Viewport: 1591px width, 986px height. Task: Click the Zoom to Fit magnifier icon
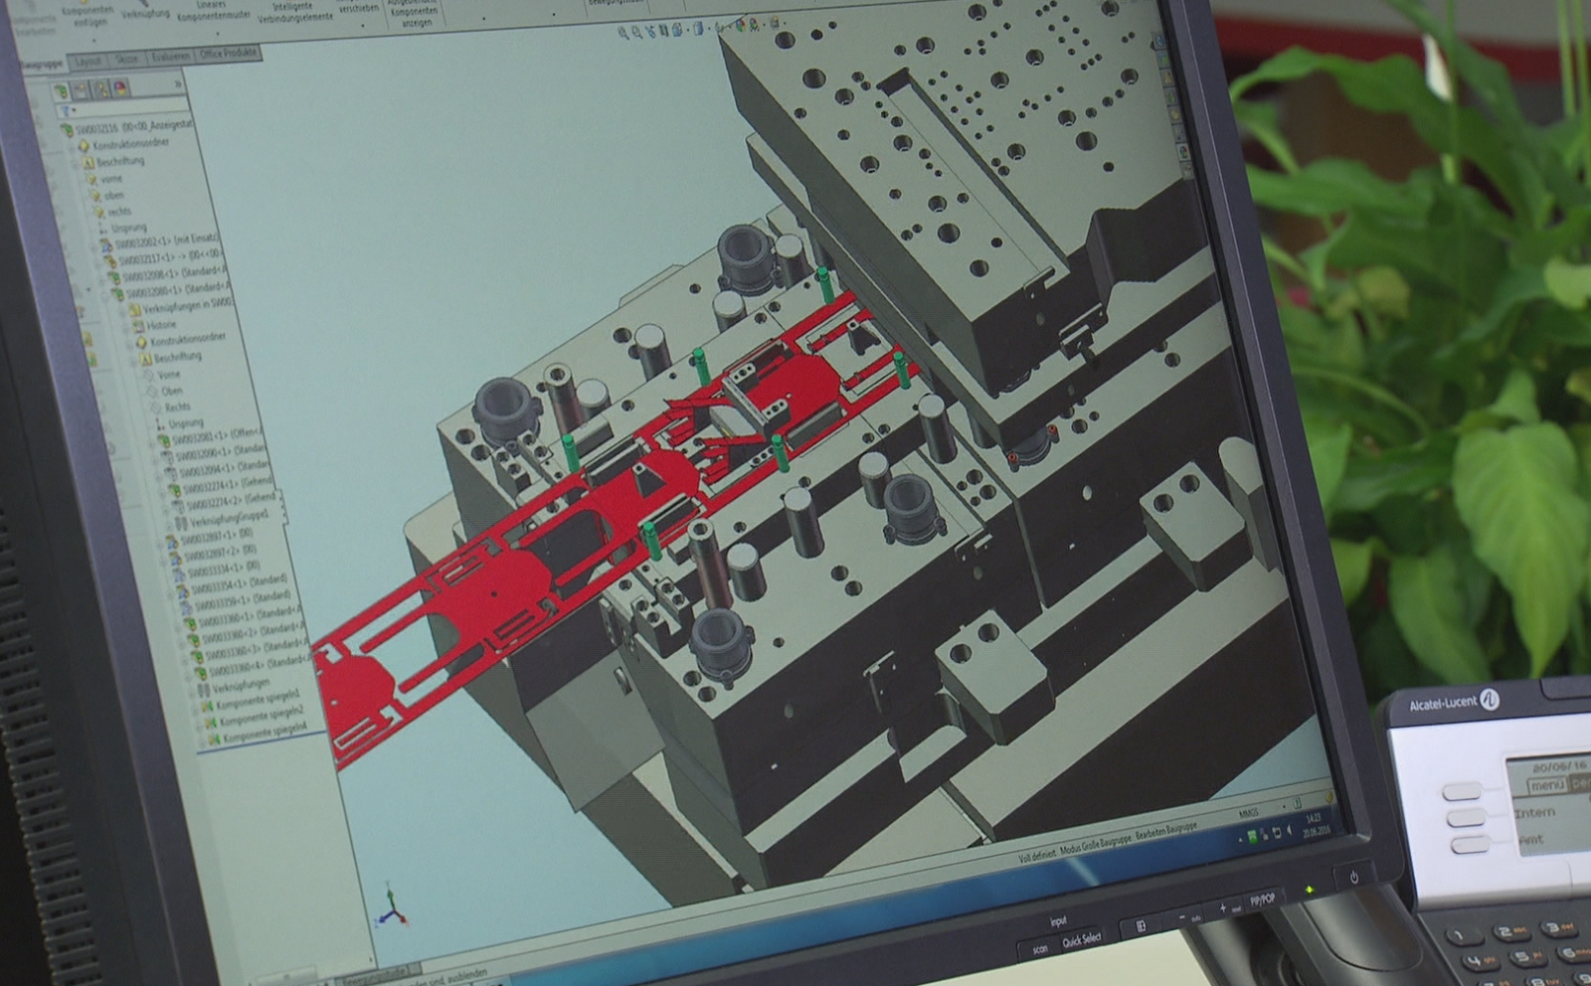(x=623, y=33)
